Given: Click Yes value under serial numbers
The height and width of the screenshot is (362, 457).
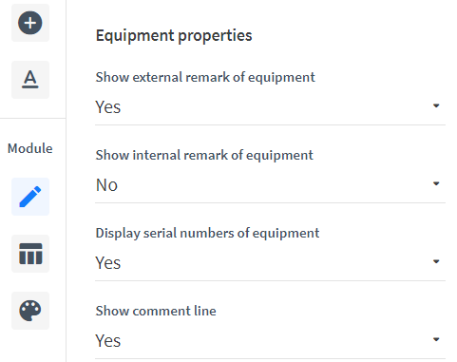Looking at the screenshot, I should pyautogui.click(x=108, y=263).
